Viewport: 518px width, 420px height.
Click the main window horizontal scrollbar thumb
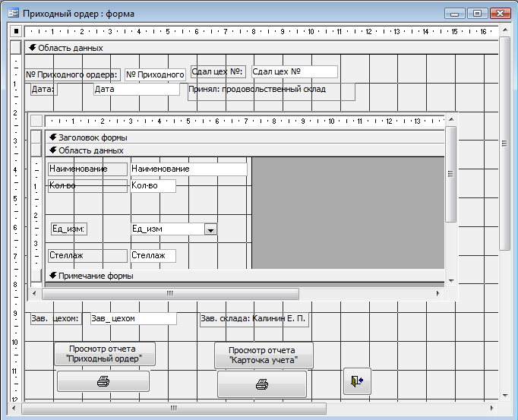pos(174,408)
